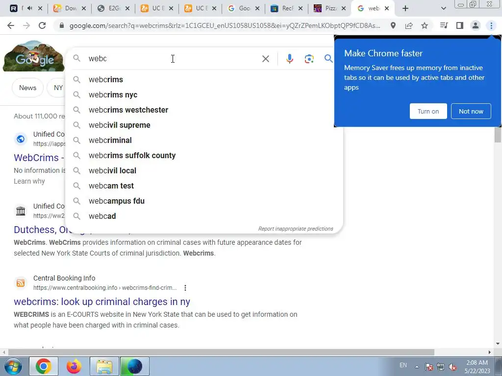Go back to the previous page
This screenshot has height=376, width=502.
(11, 25)
